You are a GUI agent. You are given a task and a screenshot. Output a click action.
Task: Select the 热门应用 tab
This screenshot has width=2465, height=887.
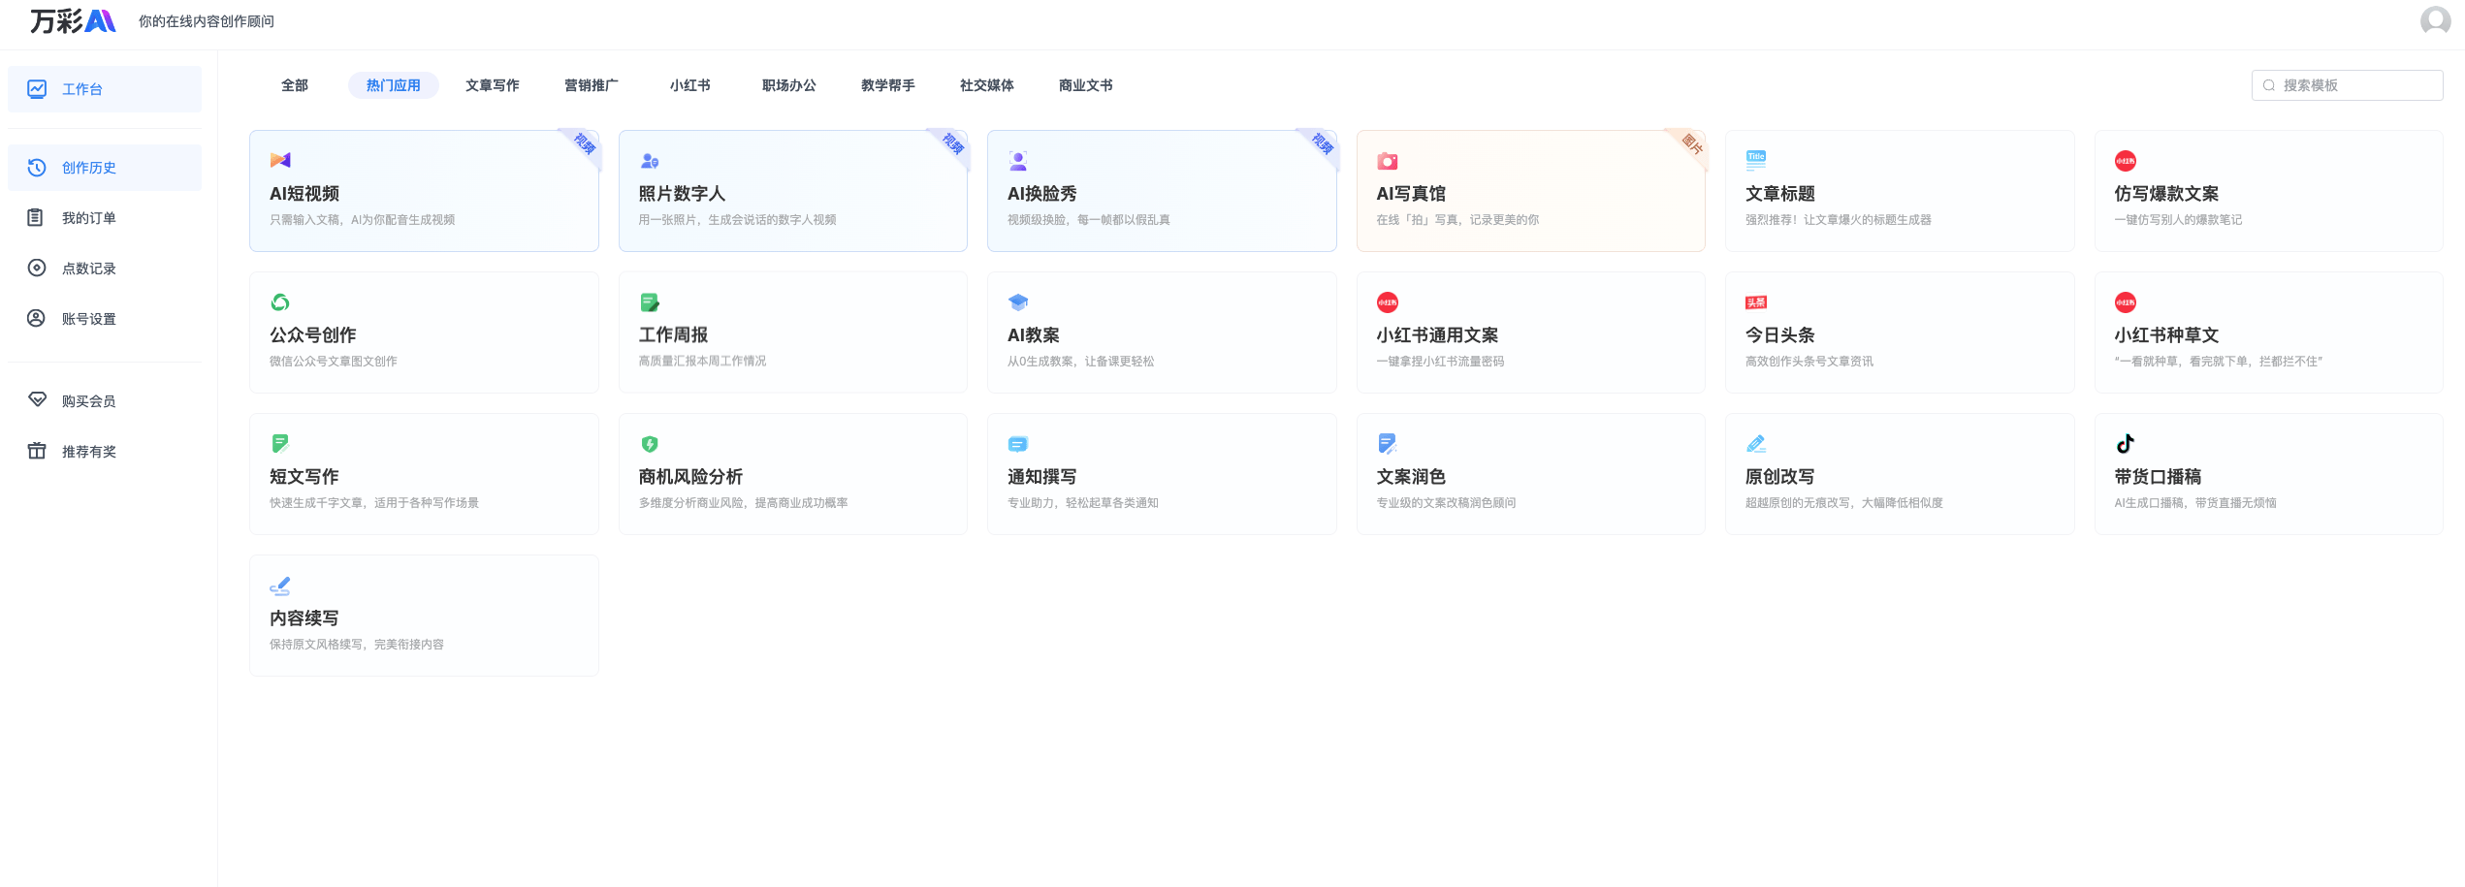(x=394, y=85)
